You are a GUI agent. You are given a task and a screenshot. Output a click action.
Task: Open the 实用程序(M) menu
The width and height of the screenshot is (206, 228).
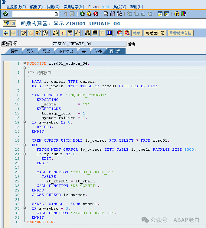click(74, 7)
